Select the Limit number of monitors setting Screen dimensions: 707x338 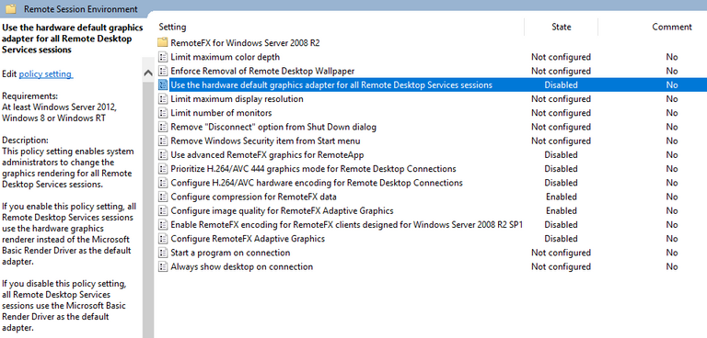coord(221,113)
